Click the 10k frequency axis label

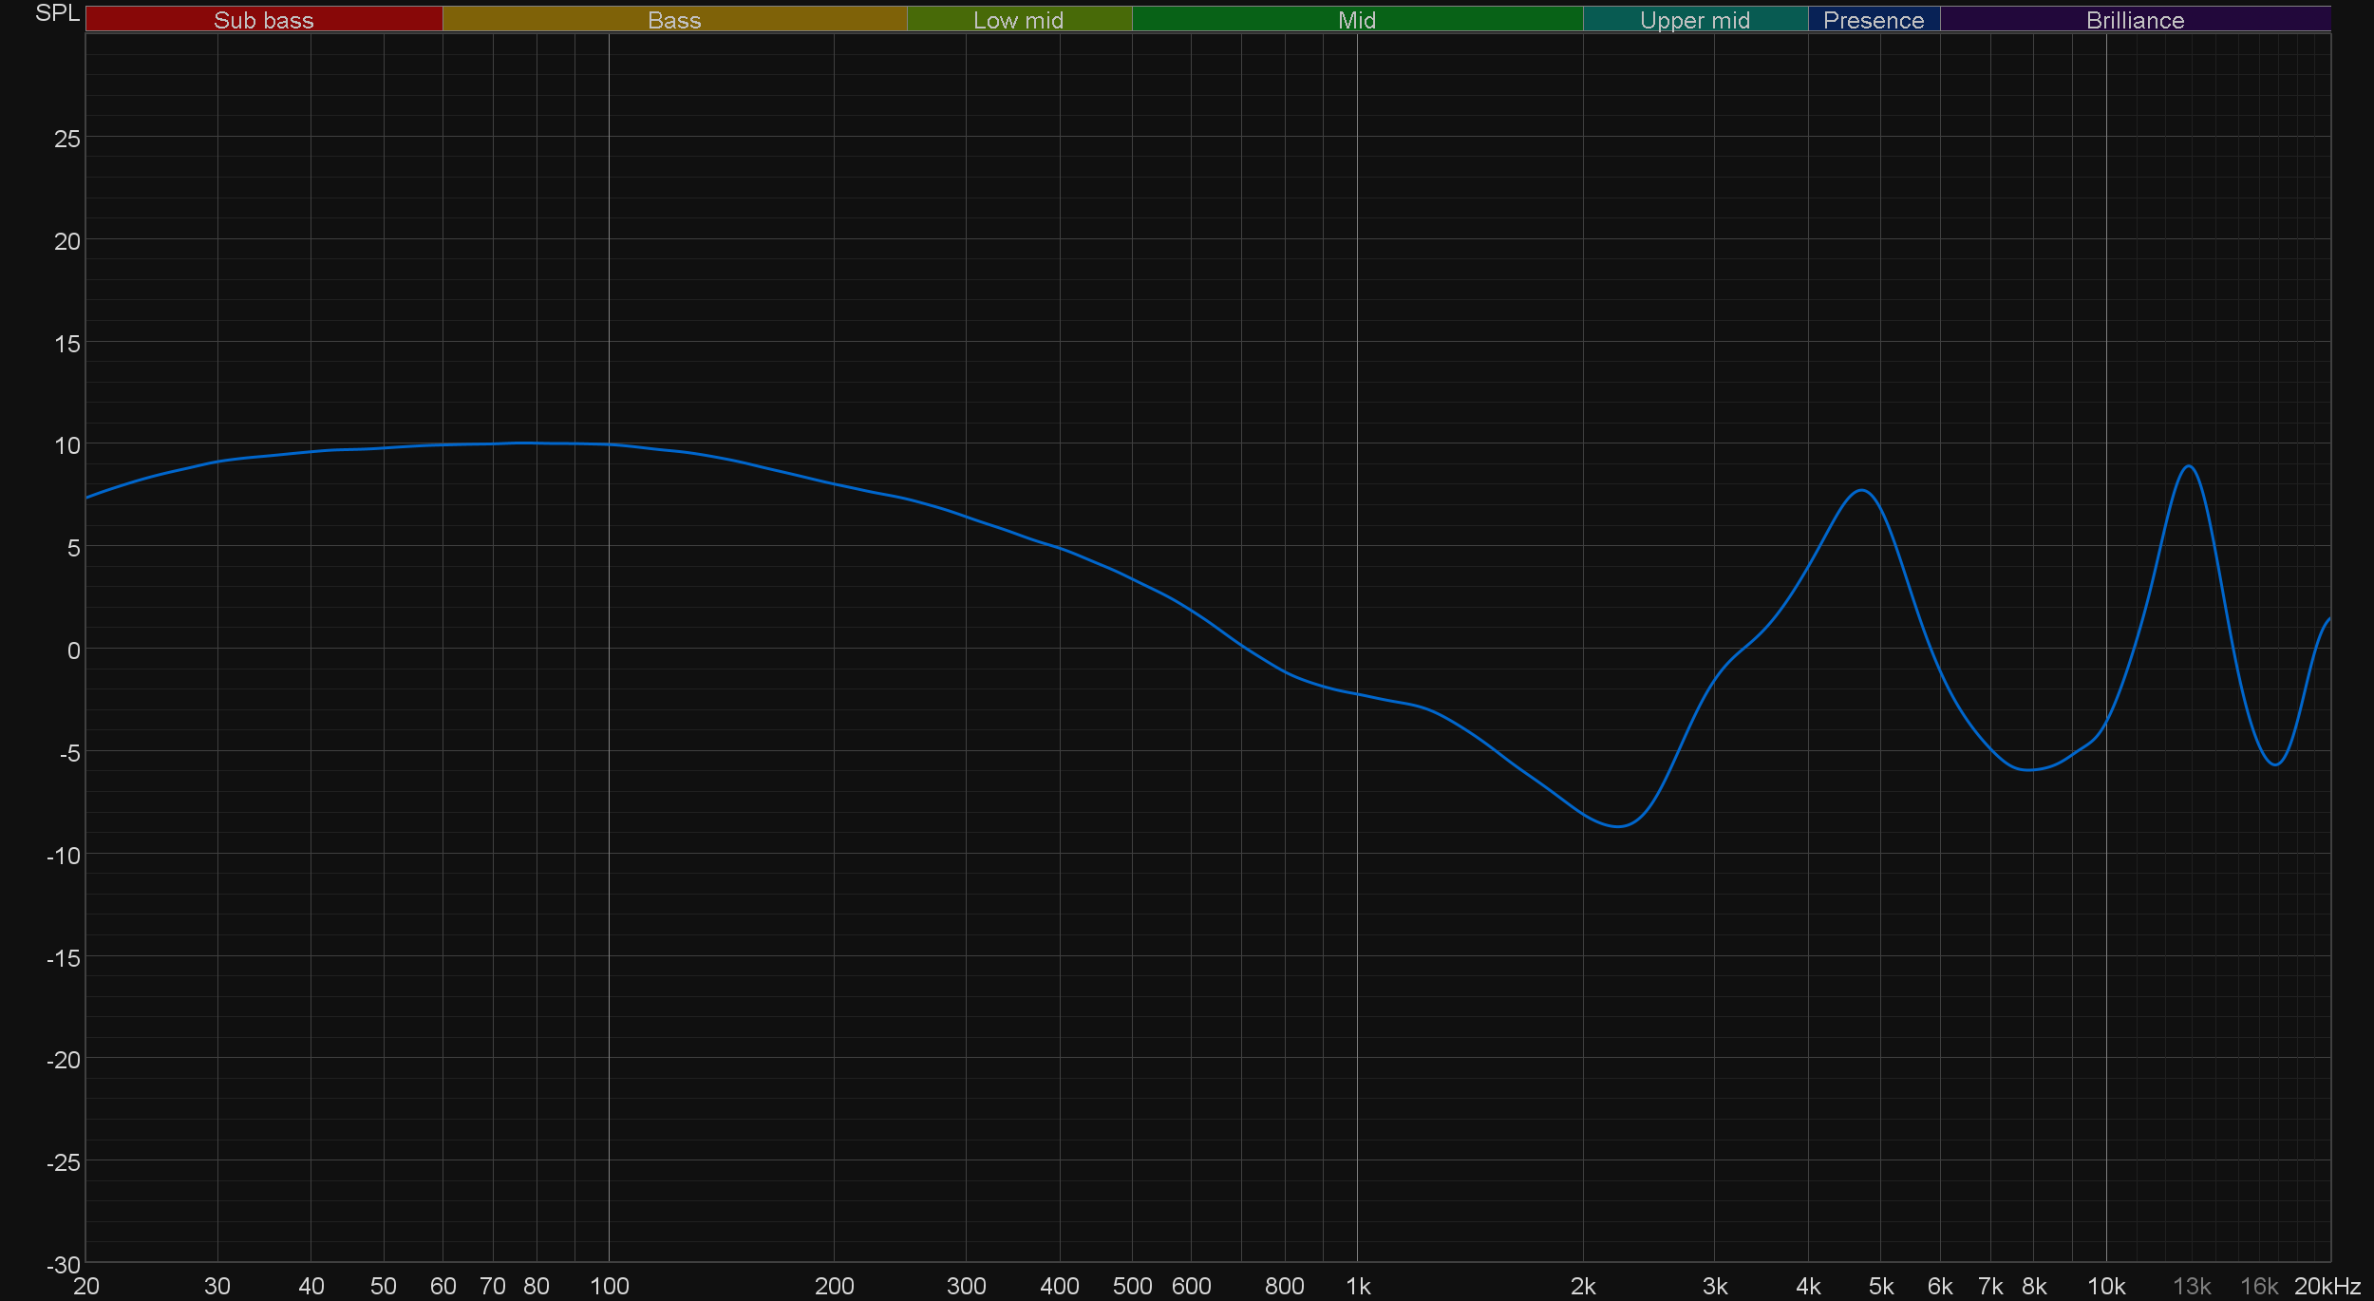[x=2105, y=1286]
